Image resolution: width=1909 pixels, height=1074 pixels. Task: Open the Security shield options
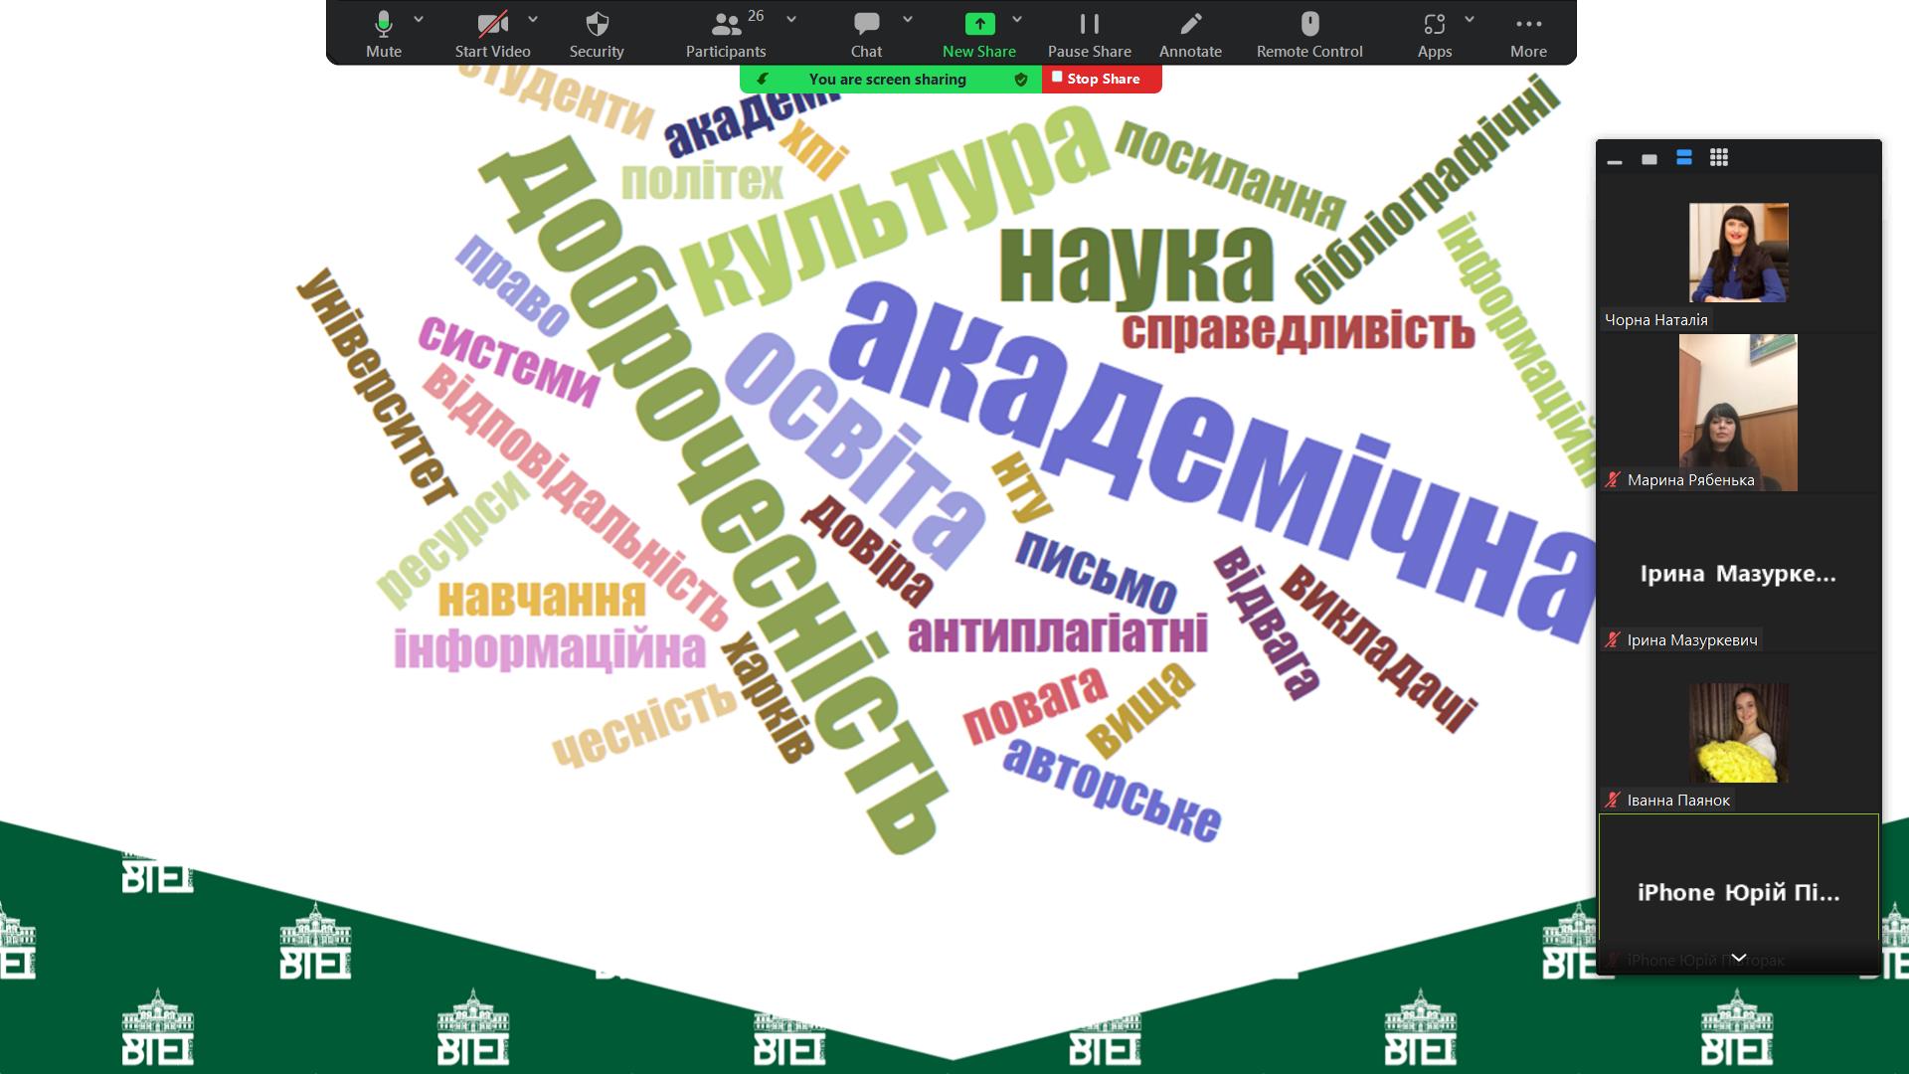point(597,25)
